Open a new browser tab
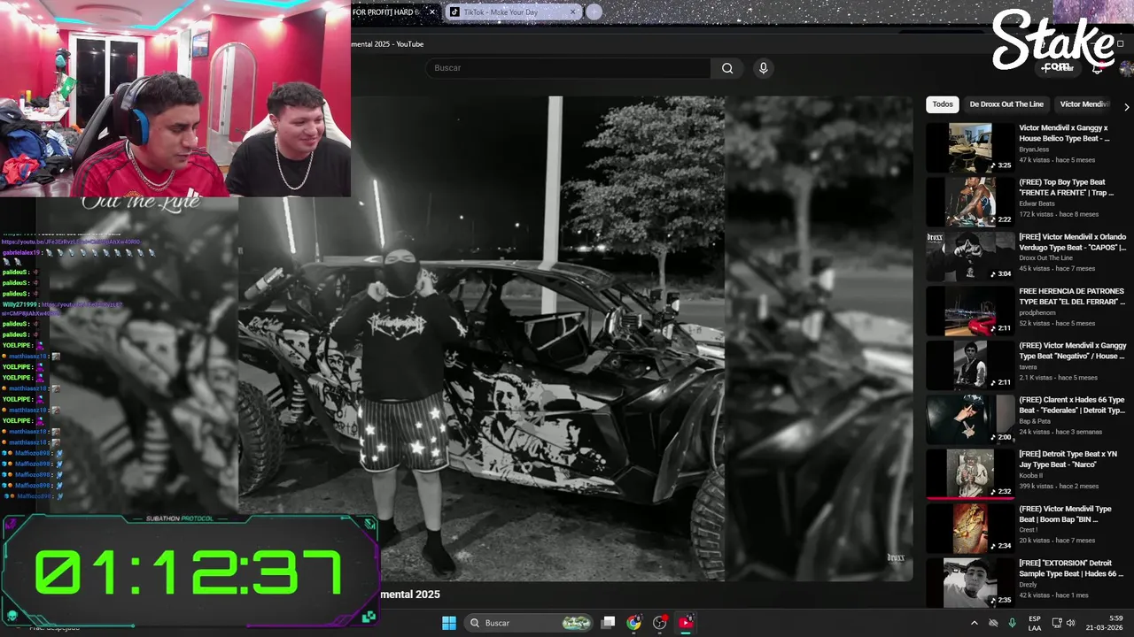Screen dimensions: 1134x637 pyautogui.click(x=594, y=12)
